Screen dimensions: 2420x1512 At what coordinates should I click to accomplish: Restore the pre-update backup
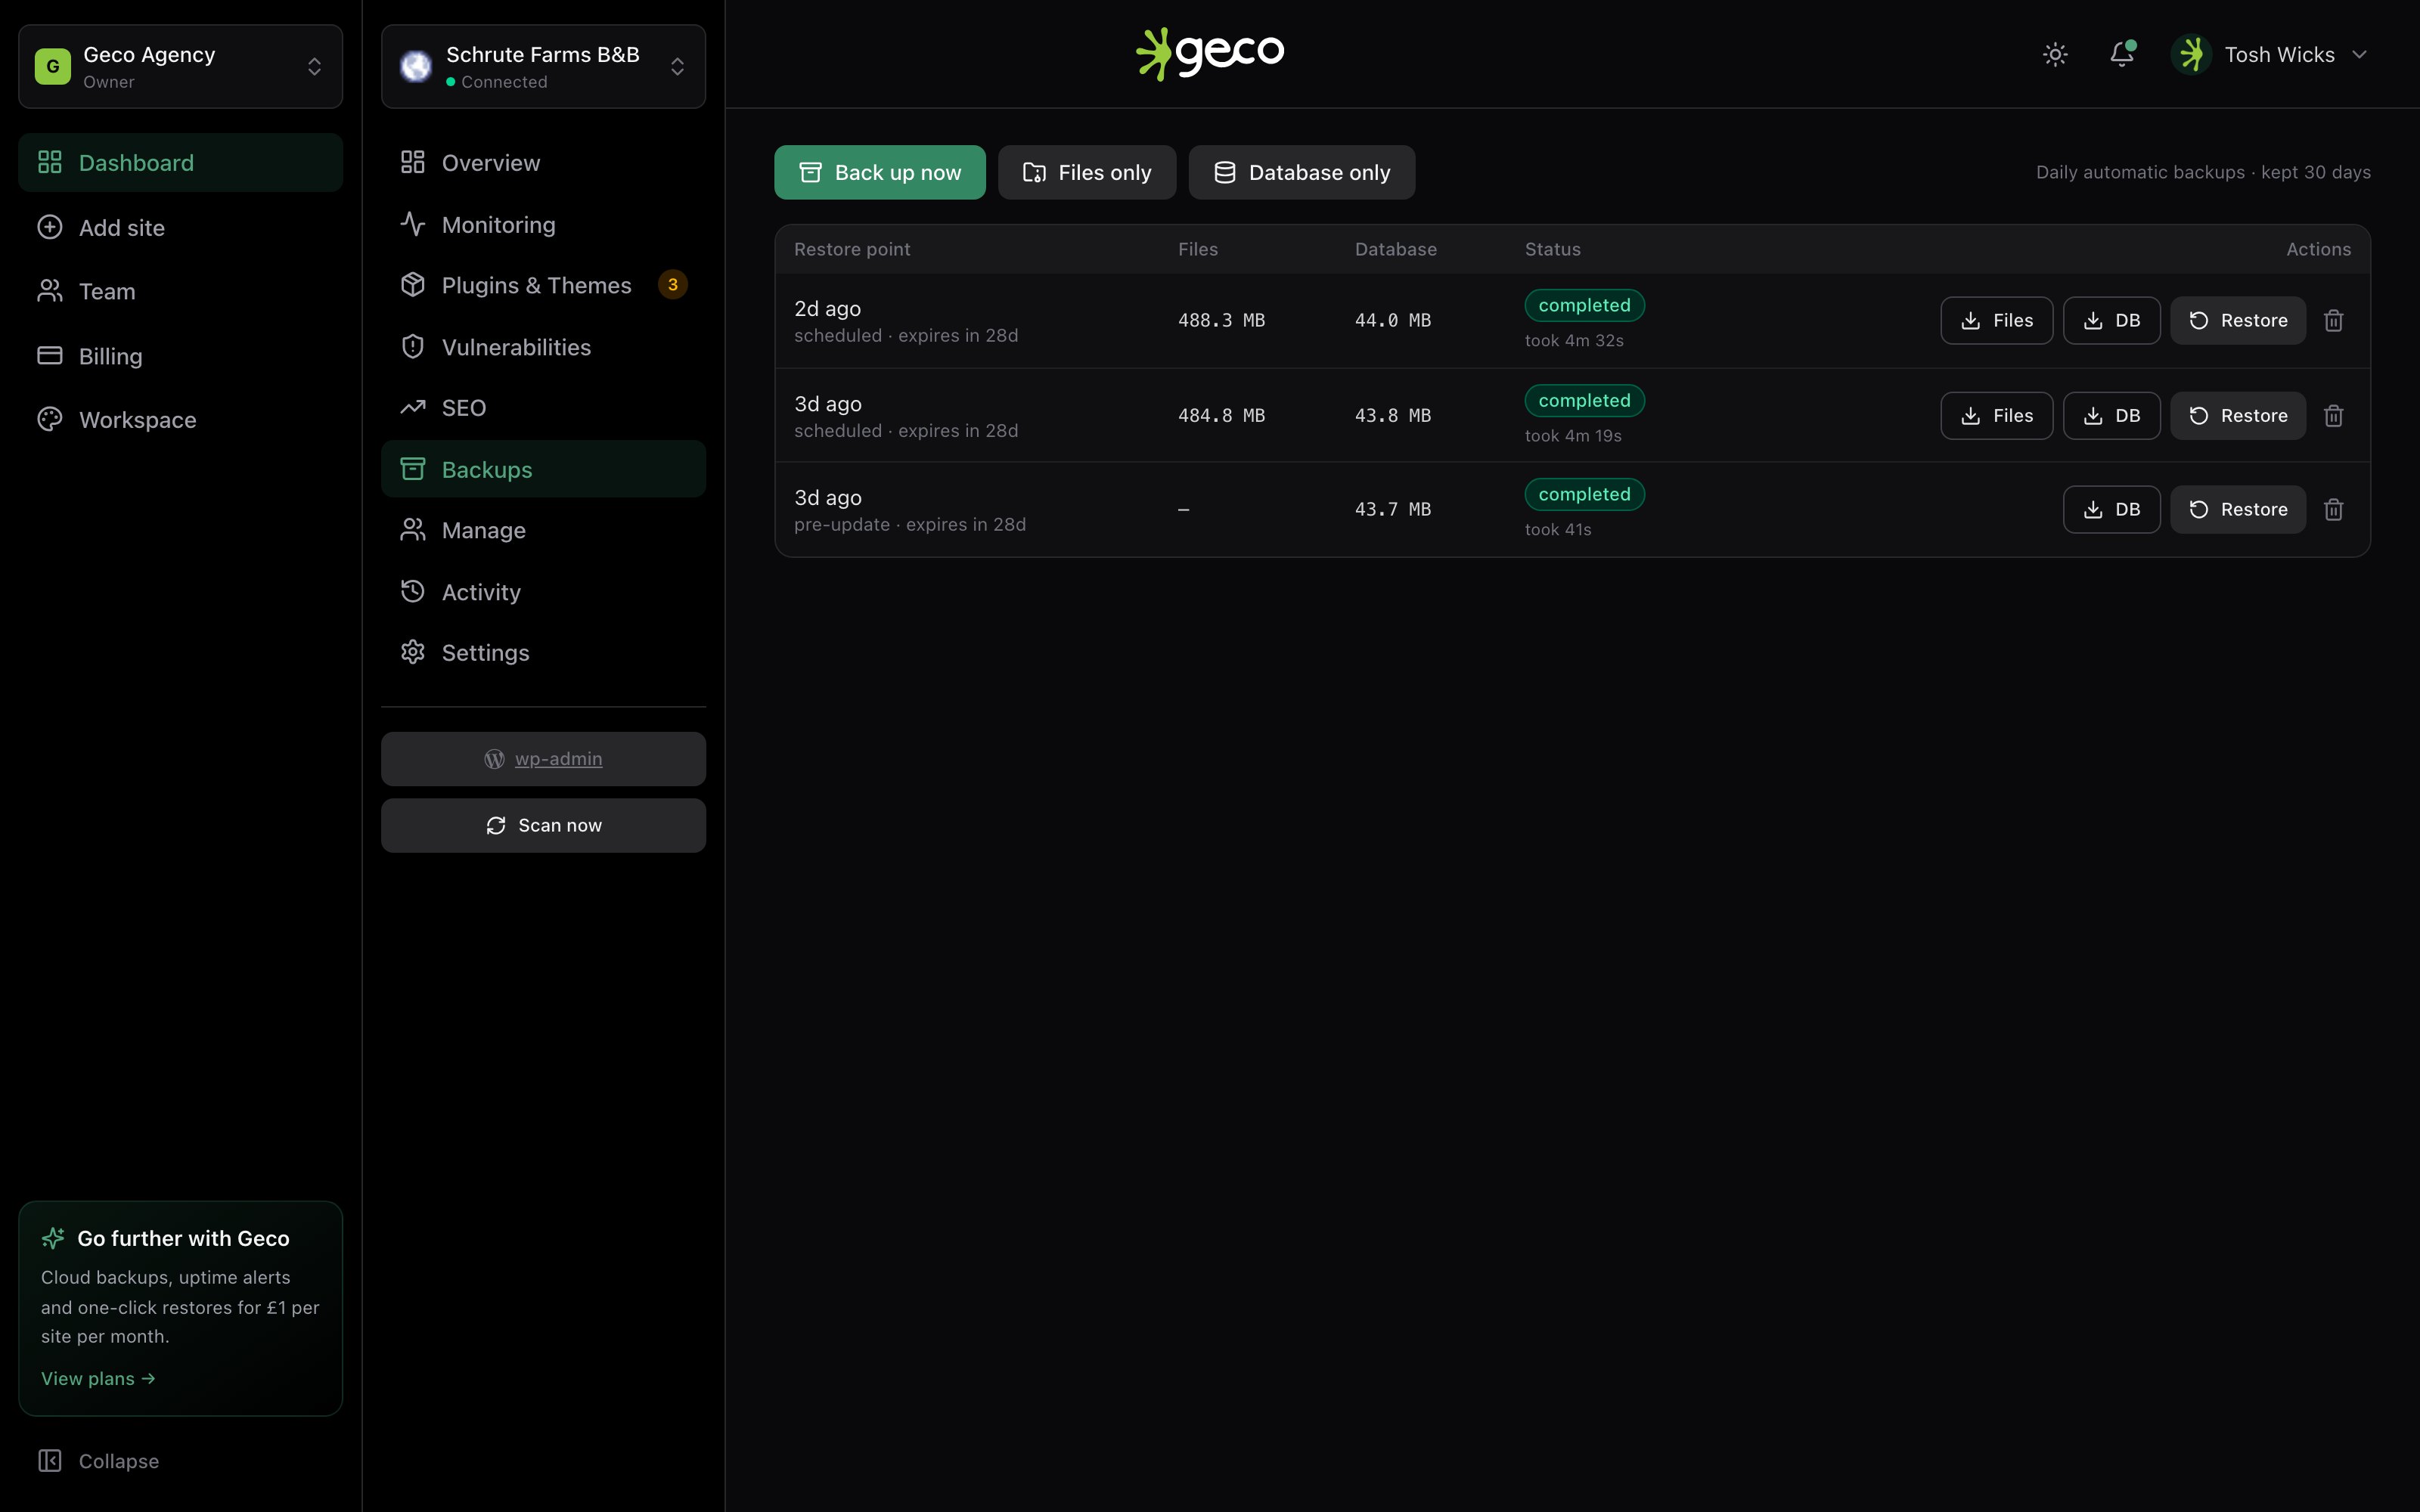[2238, 510]
